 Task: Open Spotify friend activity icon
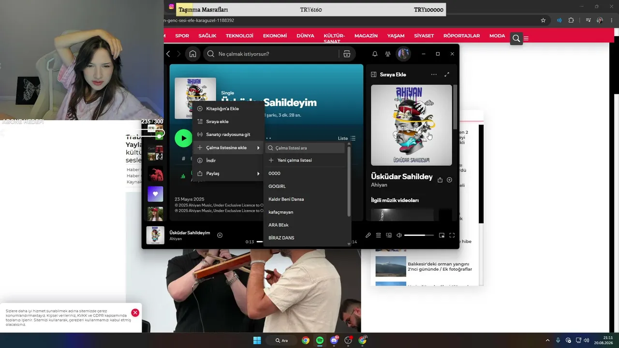pos(388,54)
